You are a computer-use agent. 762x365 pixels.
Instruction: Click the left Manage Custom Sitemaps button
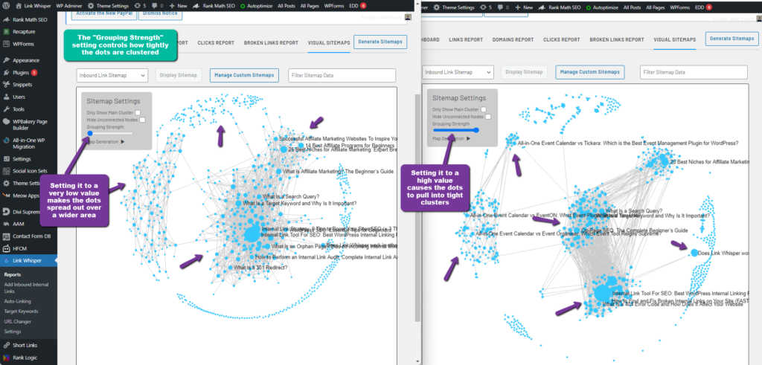point(244,74)
